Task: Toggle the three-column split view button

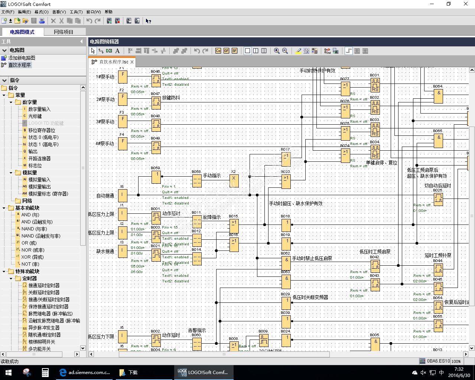Action: coord(264,51)
